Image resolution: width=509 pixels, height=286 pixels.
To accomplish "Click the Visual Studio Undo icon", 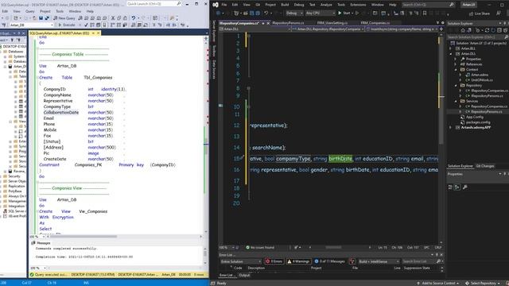I will click(266, 13).
